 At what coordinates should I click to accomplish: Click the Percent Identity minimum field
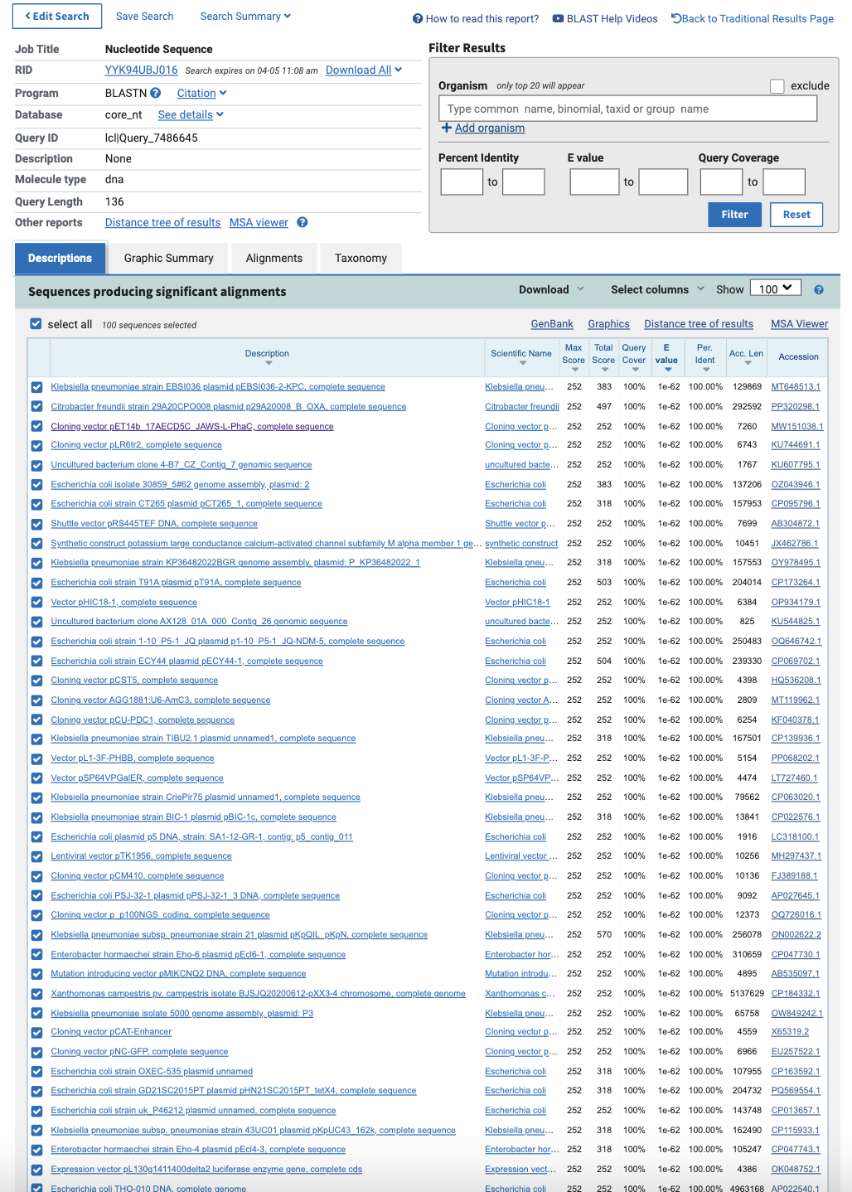(x=462, y=182)
